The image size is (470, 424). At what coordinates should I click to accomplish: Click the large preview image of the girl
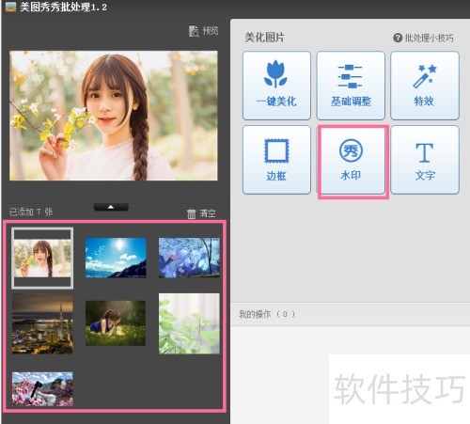pyautogui.click(x=114, y=116)
